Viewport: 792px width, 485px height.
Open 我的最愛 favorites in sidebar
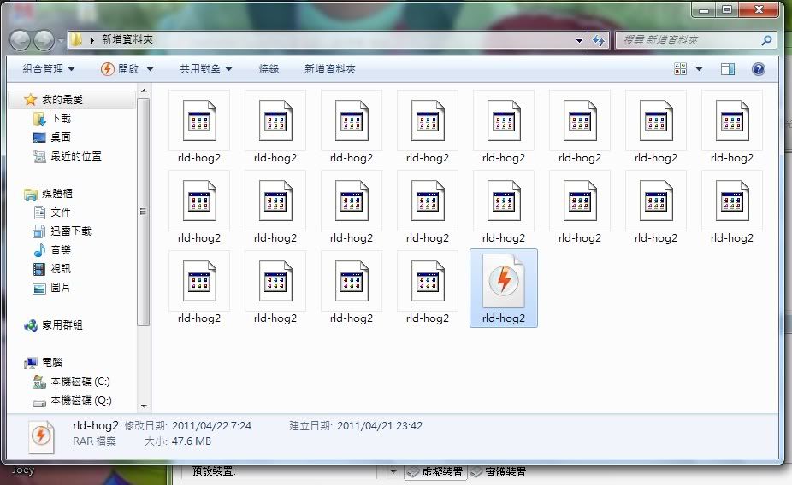point(62,100)
